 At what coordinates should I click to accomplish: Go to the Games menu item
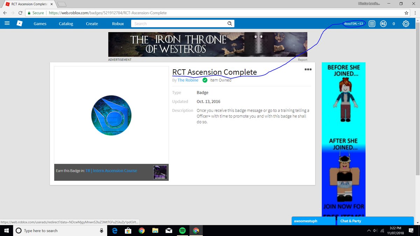tap(40, 24)
